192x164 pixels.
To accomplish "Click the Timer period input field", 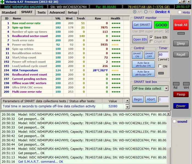I will tap(163, 55).
